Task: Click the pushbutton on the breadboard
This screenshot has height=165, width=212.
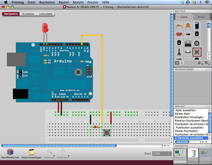Action: (x=107, y=133)
